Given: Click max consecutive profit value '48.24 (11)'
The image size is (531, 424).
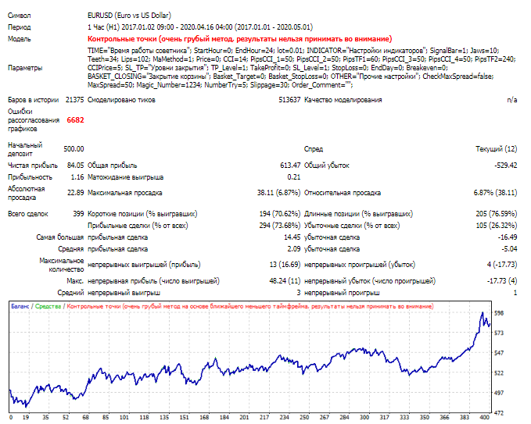Looking at the screenshot, I should tap(285, 281).
